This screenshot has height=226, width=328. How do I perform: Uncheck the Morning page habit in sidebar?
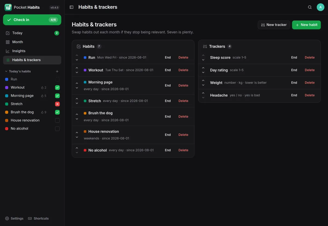point(57,96)
